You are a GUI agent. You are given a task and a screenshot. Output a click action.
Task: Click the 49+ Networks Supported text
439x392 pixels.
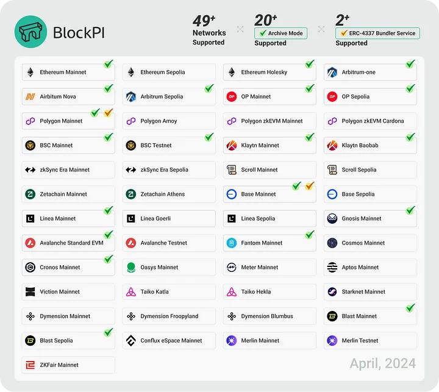(x=209, y=30)
